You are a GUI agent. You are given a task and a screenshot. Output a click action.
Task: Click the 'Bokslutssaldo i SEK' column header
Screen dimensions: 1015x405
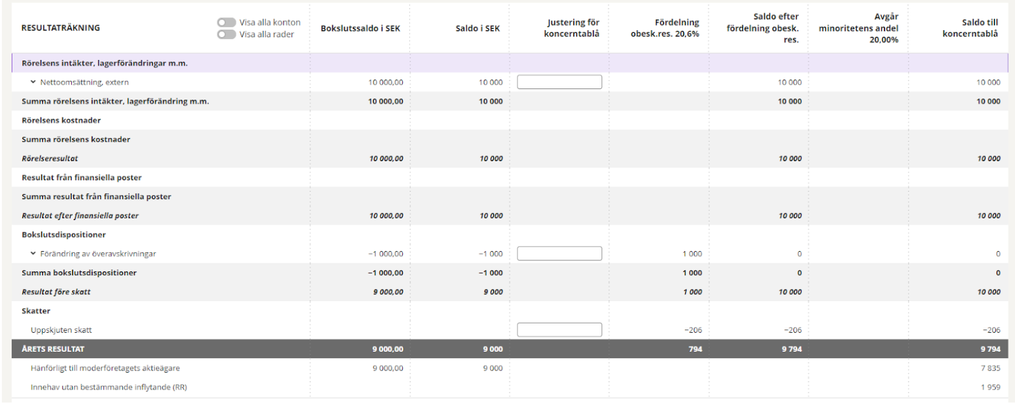coord(360,28)
